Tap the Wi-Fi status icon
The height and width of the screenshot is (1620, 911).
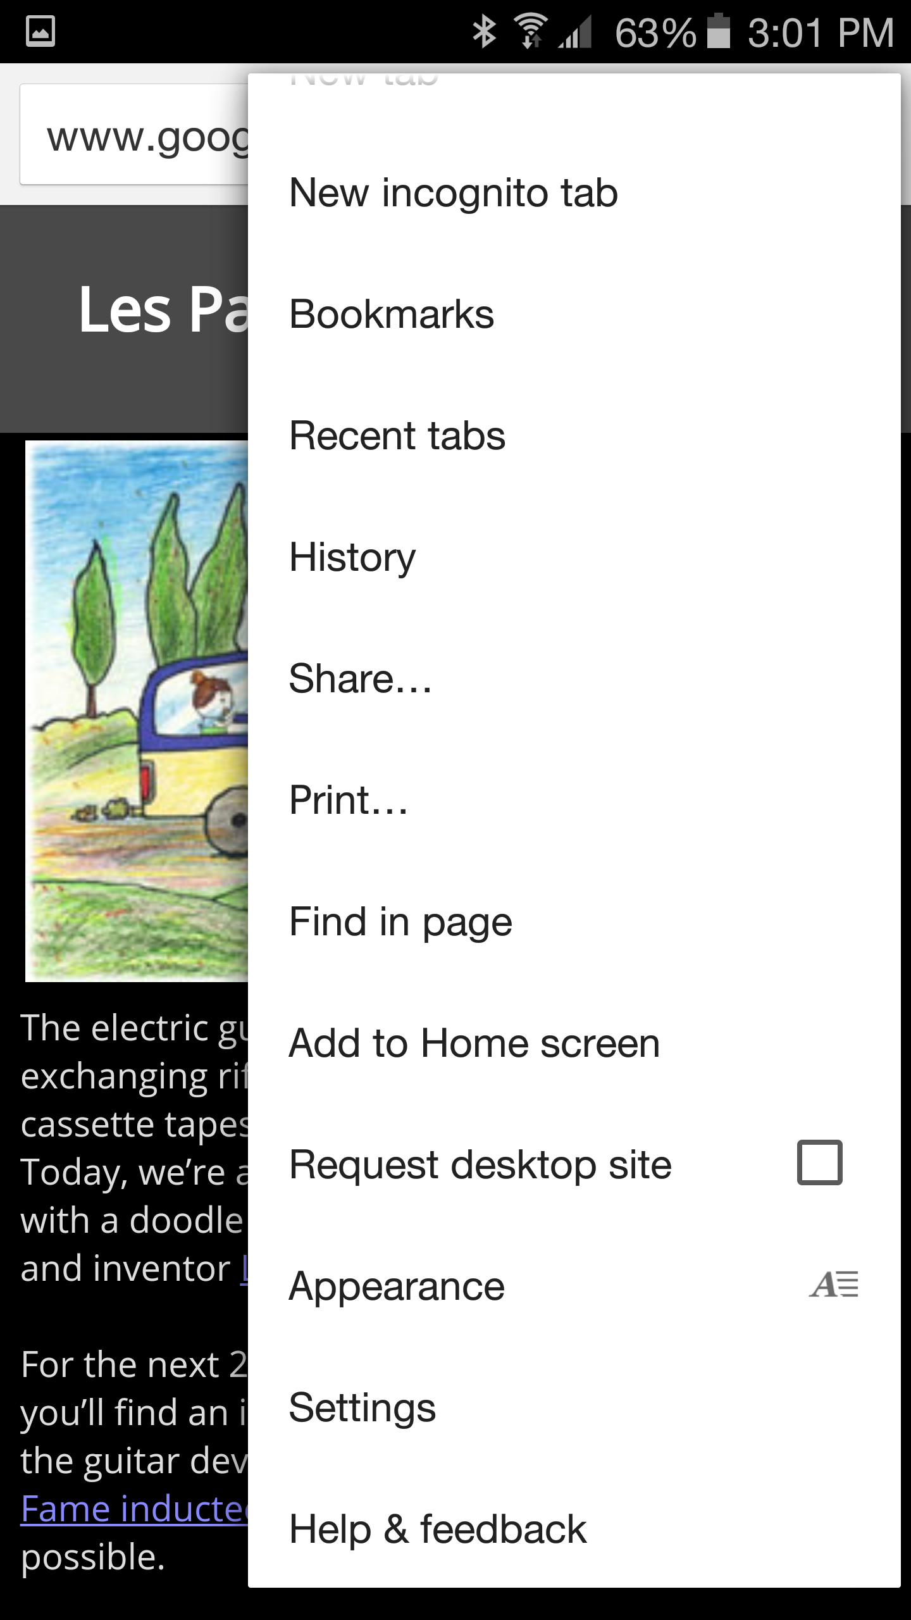tap(530, 32)
